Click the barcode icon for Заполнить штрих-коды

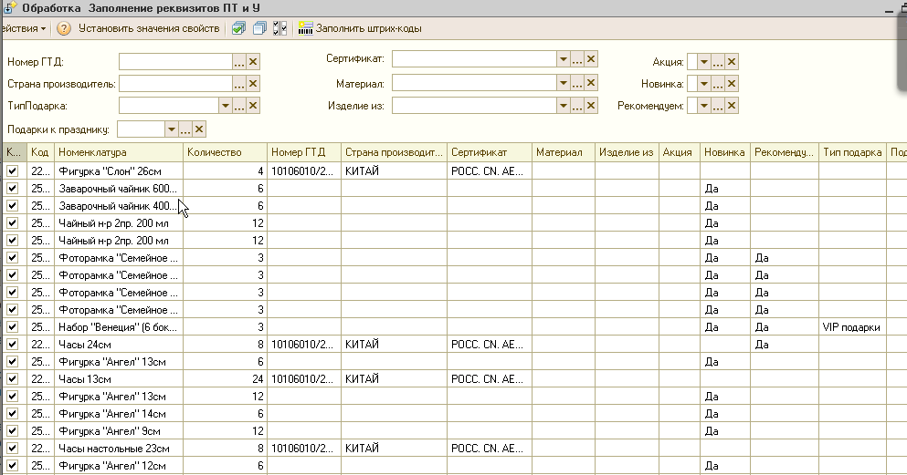(x=305, y=29)
